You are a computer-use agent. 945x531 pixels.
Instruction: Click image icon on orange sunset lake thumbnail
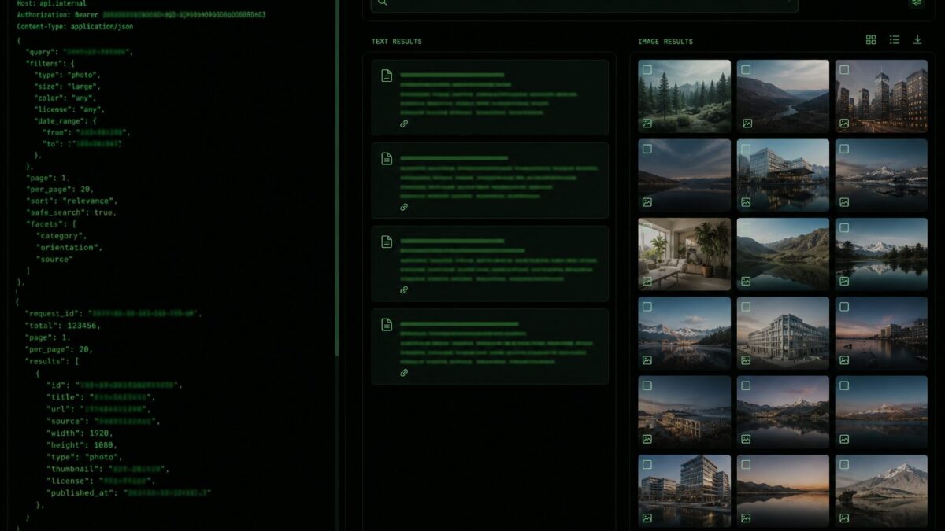pos(746,518)
